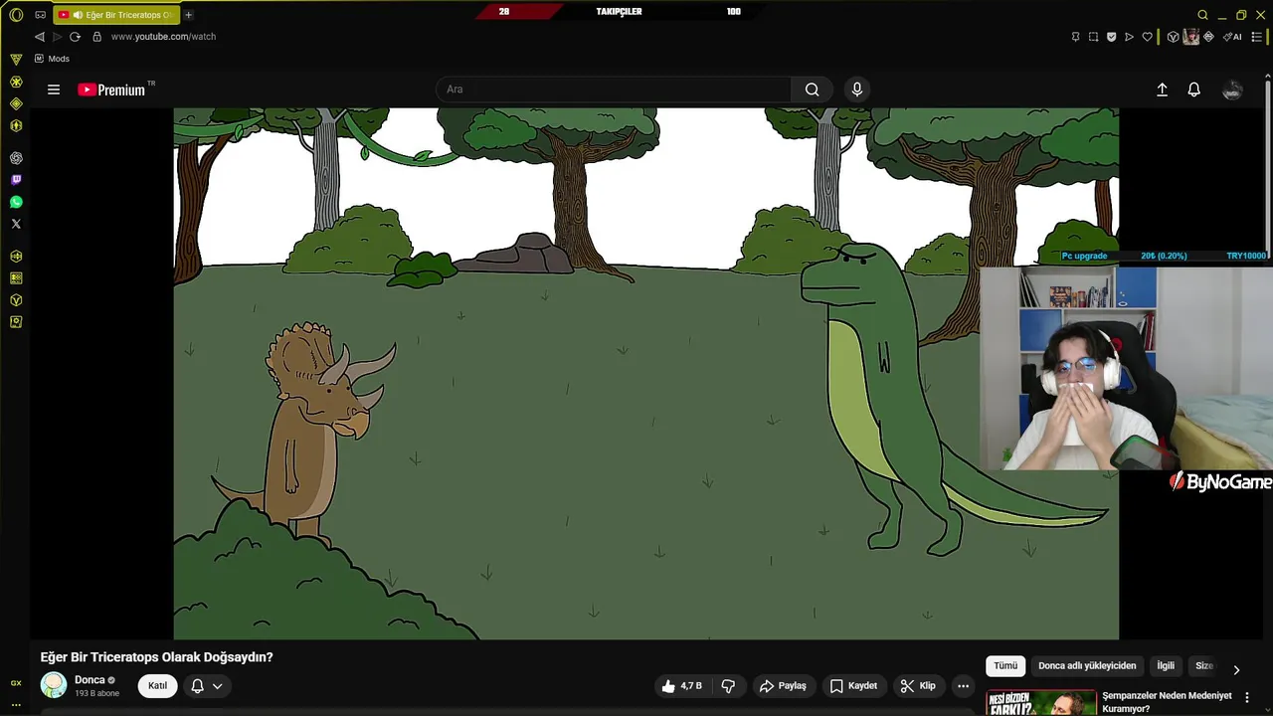This screenshot has height=716, width=1273.
Task: Open the sidebar square badge icon below hexagon
Action: point(16,322)
